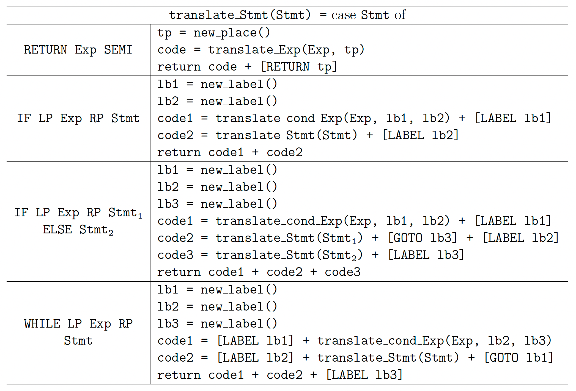Click the 'ELSE Stmt₂' text

tap(78, 230)
